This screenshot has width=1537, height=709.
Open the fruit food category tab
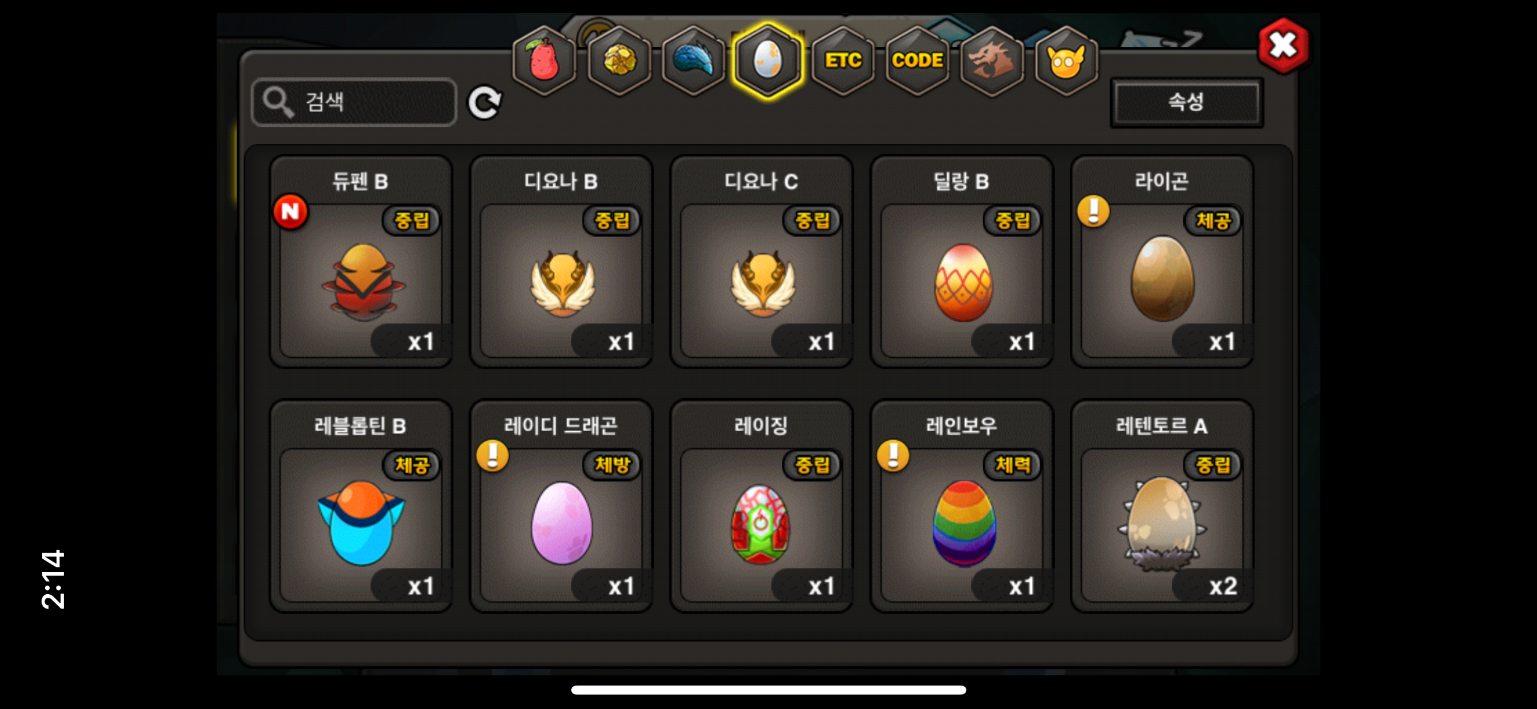pos(544,61)
